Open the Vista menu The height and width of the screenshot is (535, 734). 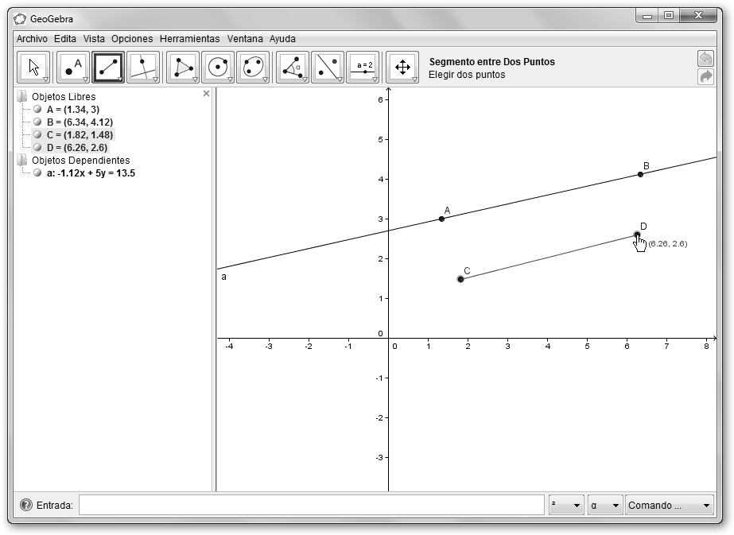click(94, 38)
